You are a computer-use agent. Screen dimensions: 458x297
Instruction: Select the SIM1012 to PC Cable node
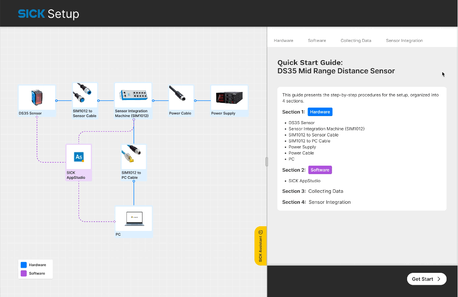pos(134,163)
